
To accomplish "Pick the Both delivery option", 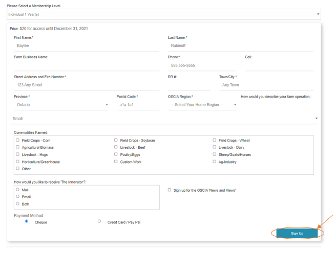I will [x=17, y=204].
